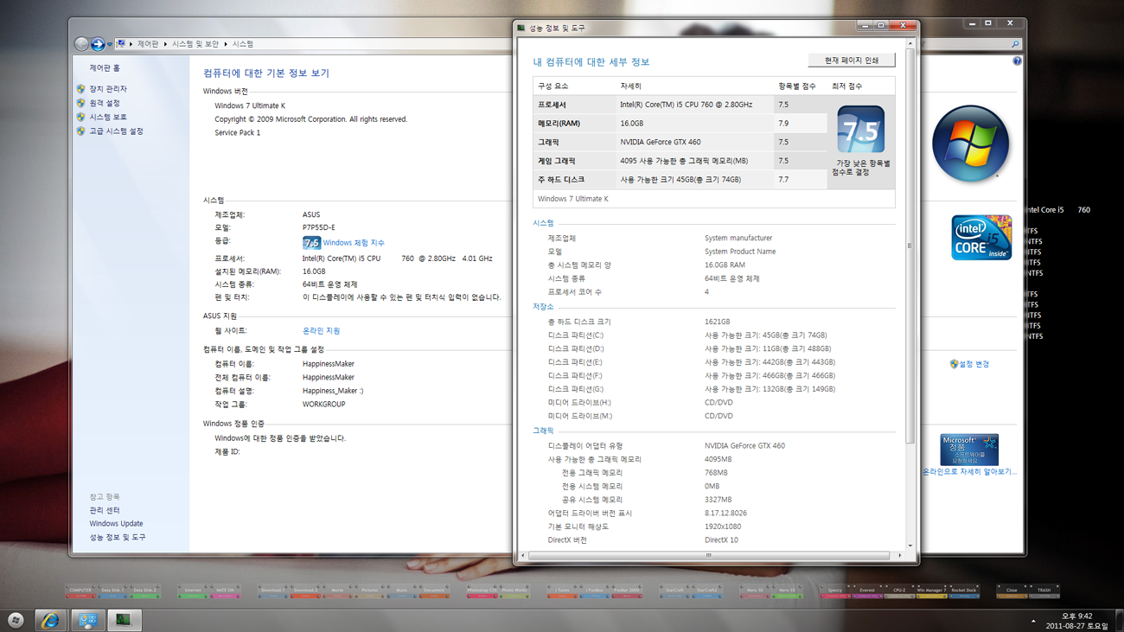Go back using the Explorer back arrow
Viewport: 1124px width, 632px height.
81,44
